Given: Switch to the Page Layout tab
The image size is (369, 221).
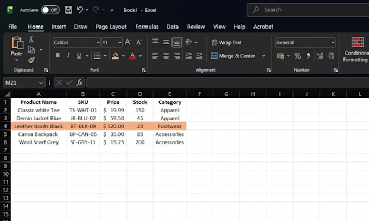Looking at the screenshot, I should pos(111,27).
